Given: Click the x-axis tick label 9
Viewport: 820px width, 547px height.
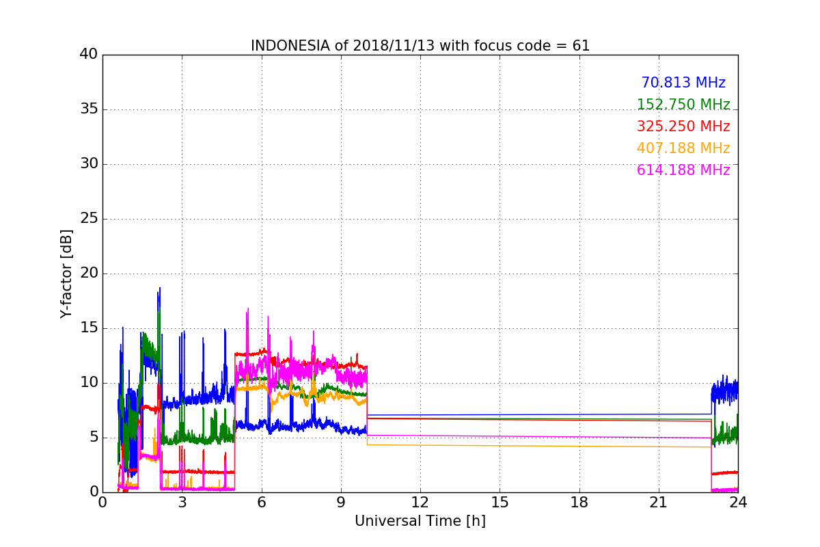Looking at the screenshot, I should point(341,503).
